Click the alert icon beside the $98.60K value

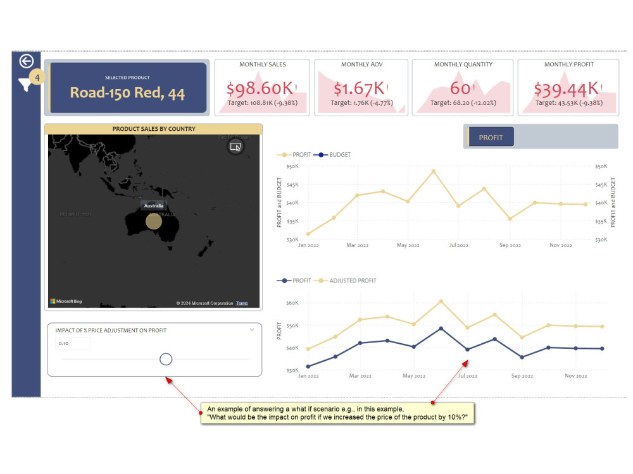tap(295, 87)
